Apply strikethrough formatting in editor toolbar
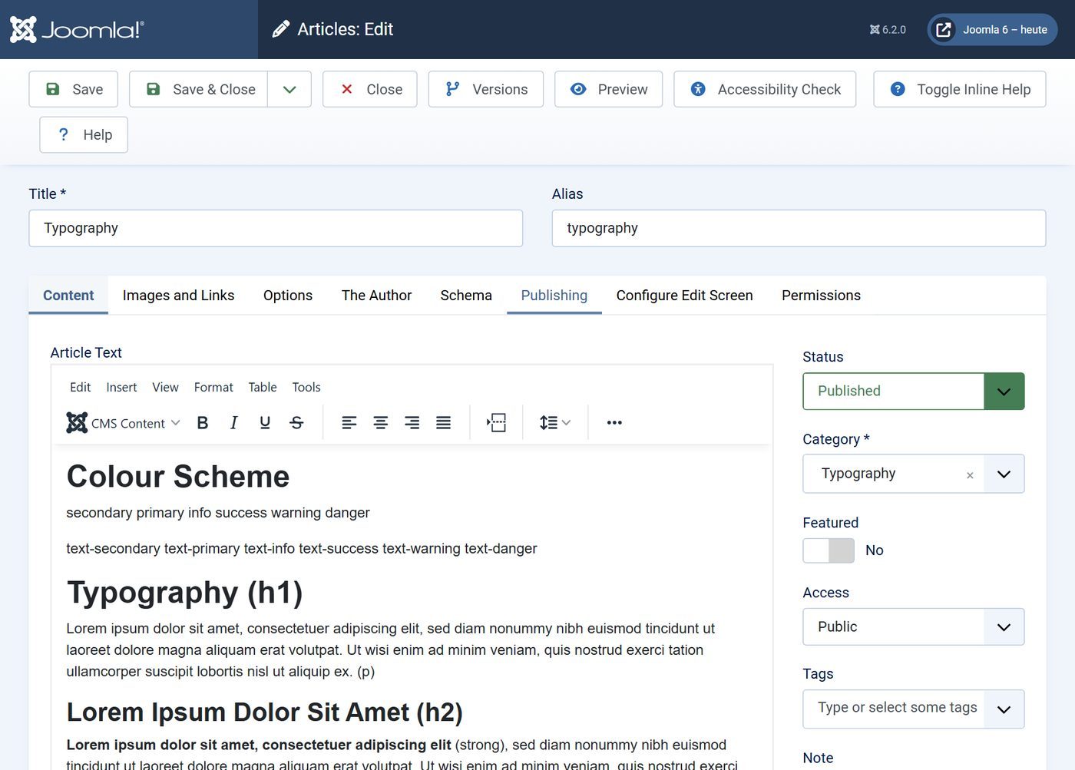 pos(296,422)
